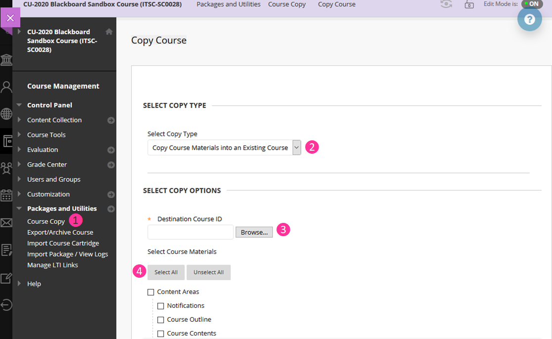Open the Activity Stream globe icon
Screen dimensions: 552x339
6,114
